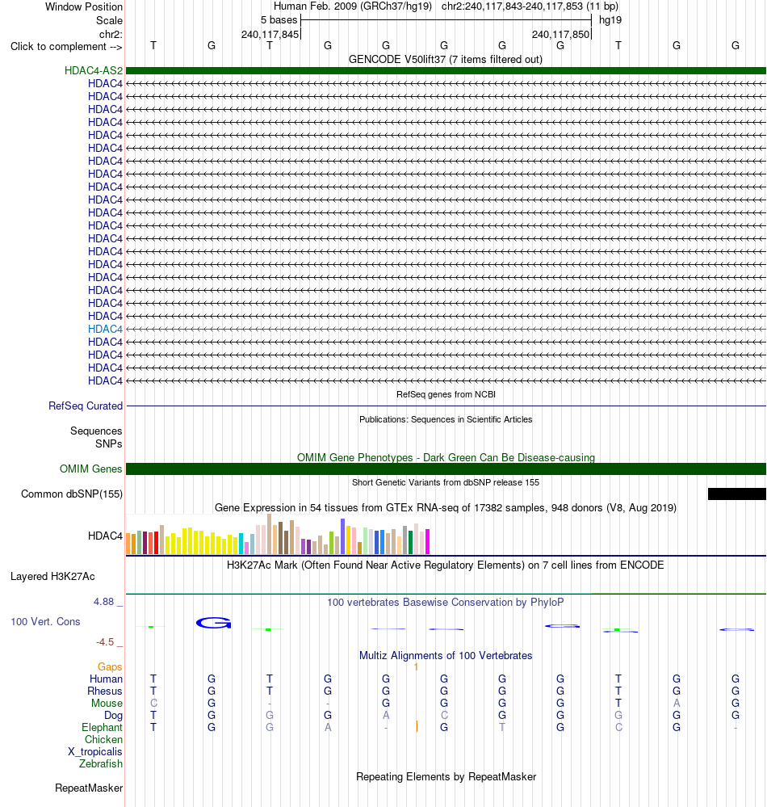
Task: Click the light-blue highlighted HDAC4 label
Action: 106,329
